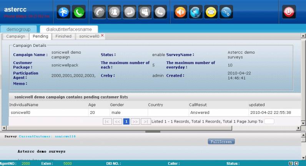Go to the last page of records

(x=146, y=122)
